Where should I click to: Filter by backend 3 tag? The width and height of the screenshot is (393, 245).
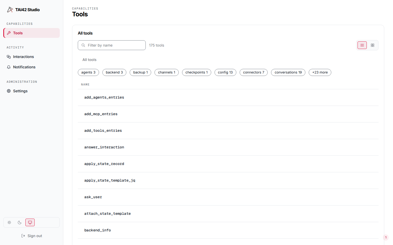click(114, 72)
